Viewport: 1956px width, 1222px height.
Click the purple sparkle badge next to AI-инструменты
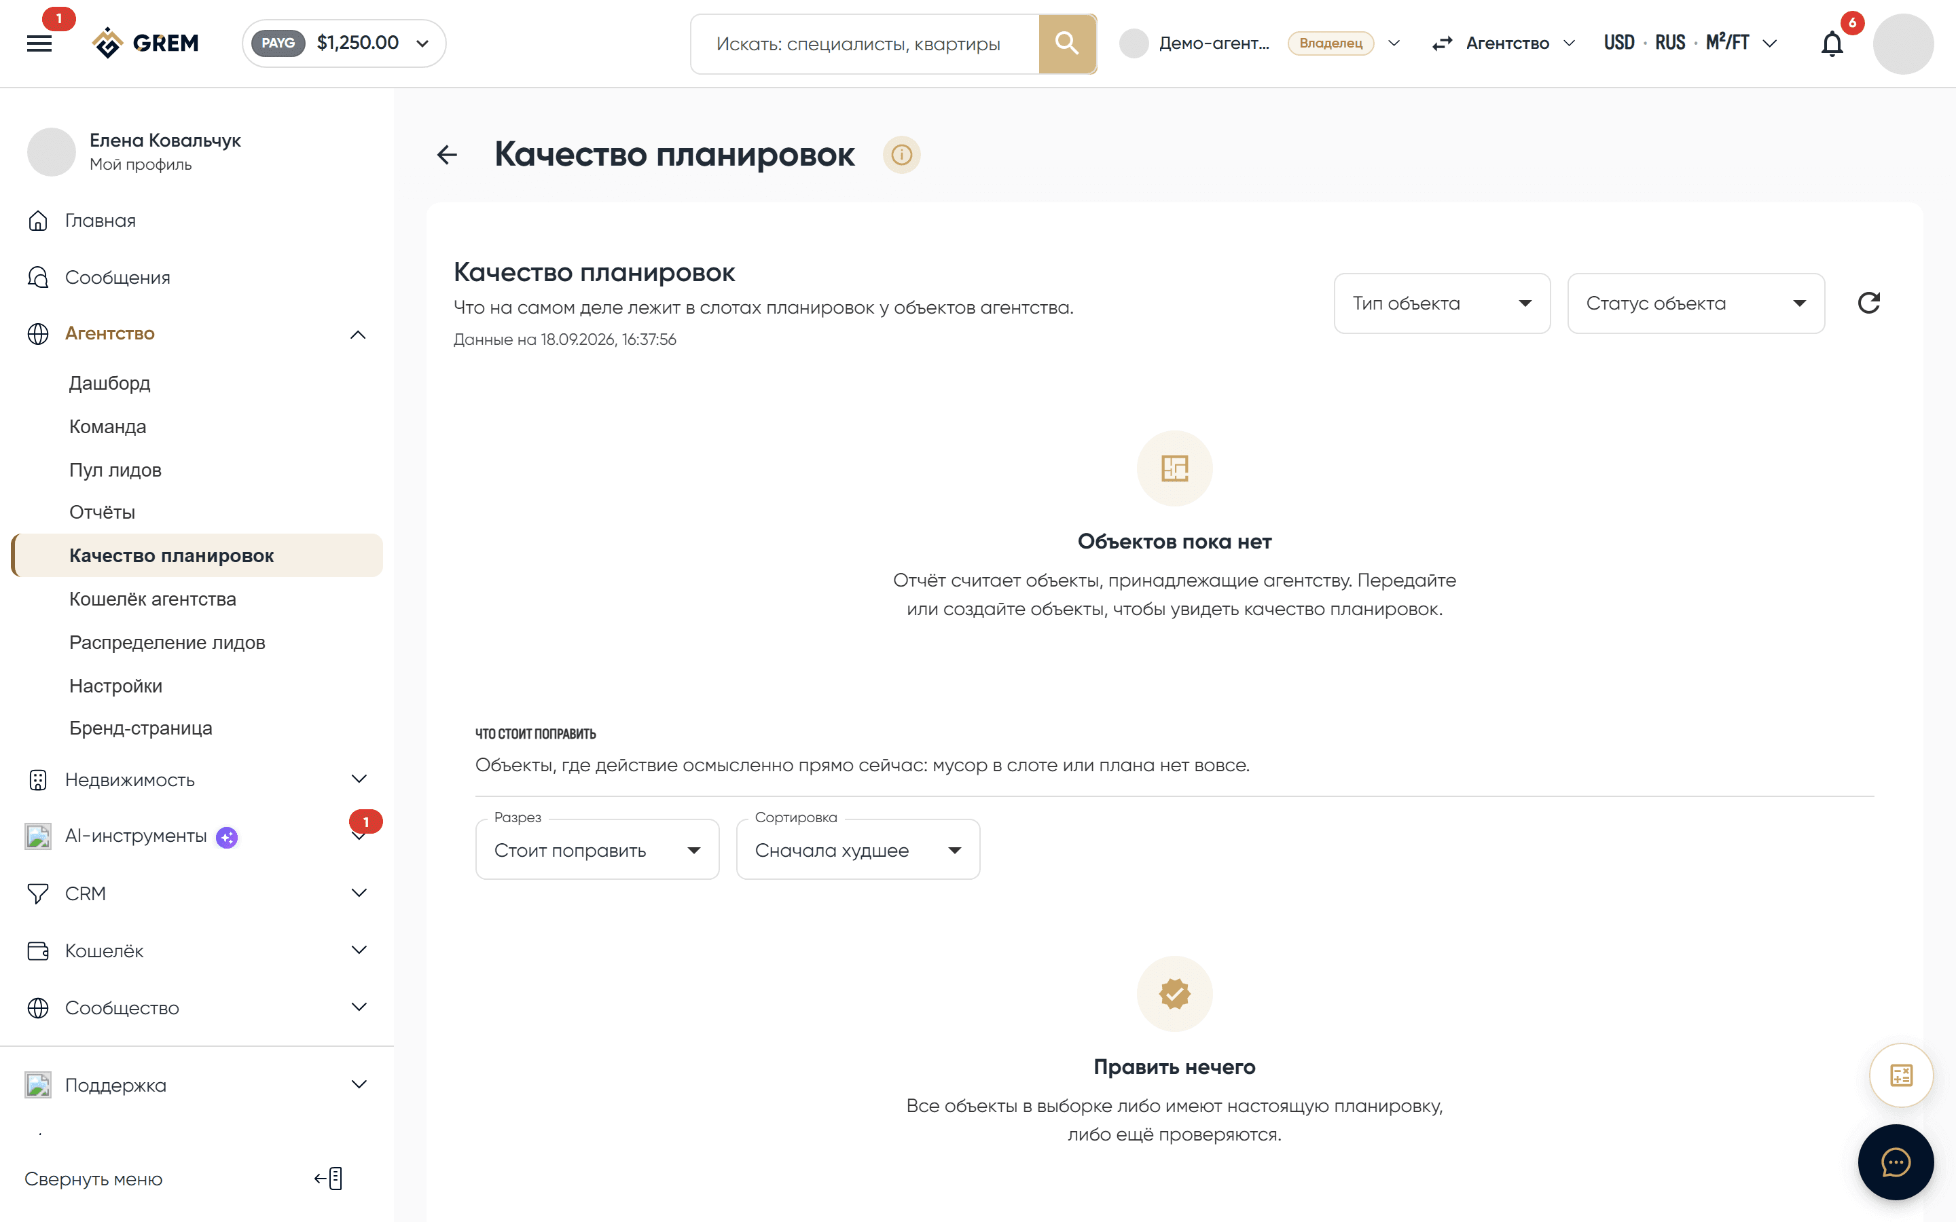227,838
